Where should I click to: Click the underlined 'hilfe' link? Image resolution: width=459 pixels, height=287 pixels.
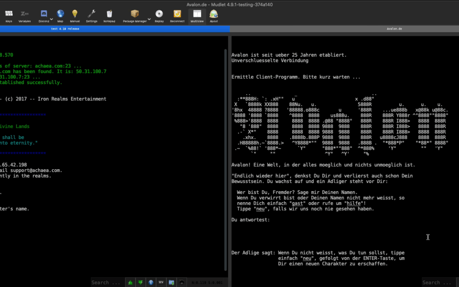coord(354,203)
